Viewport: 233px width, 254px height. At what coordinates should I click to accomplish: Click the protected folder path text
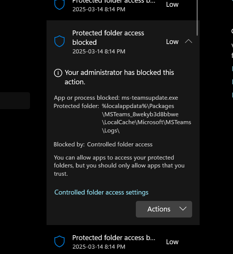tap(146, 118)
